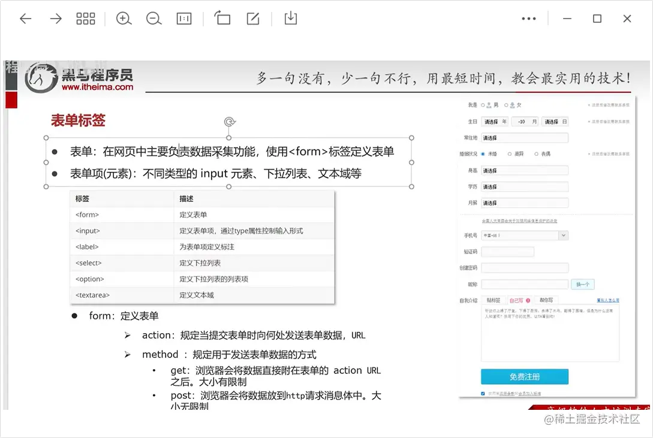Click the 表单标签 heading

[x=78, y=120]
